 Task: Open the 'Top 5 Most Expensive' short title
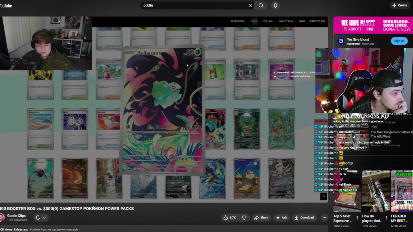point(343,218)
